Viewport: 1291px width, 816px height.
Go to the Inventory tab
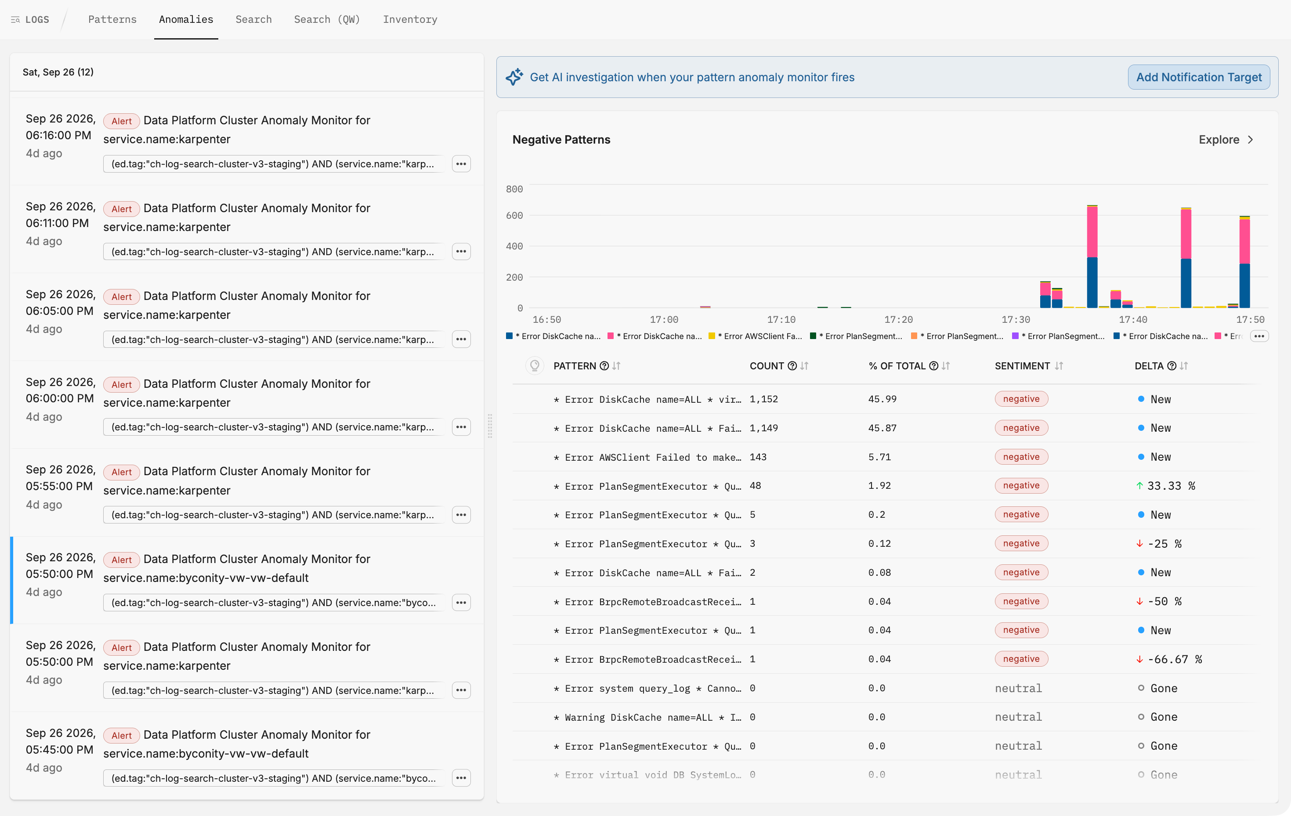(410, 19)
